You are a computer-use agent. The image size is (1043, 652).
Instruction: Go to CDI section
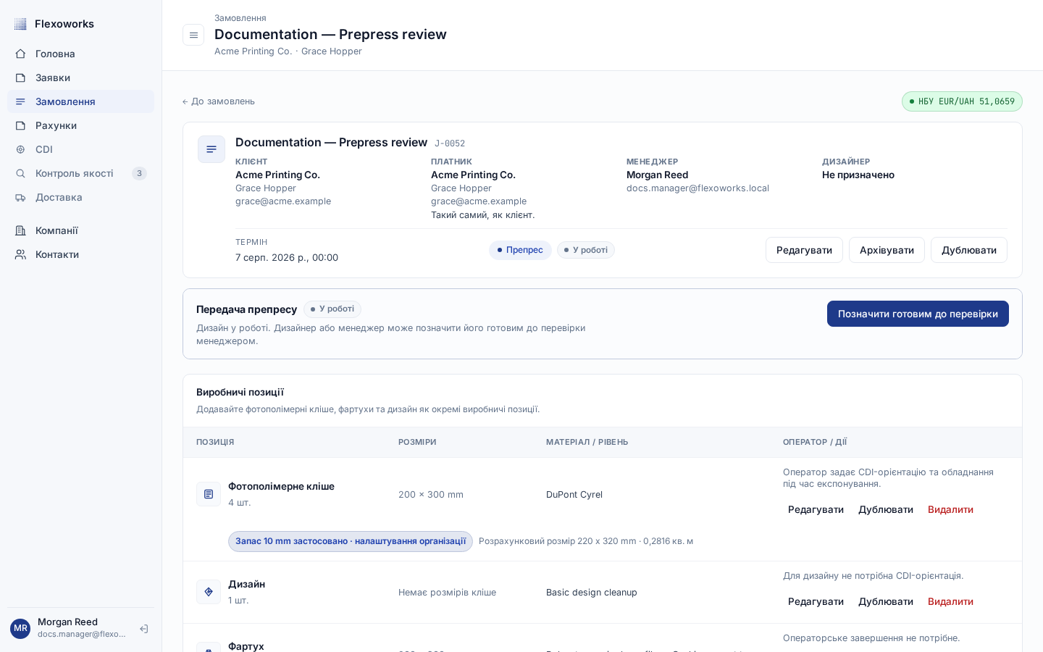(80, 149)
